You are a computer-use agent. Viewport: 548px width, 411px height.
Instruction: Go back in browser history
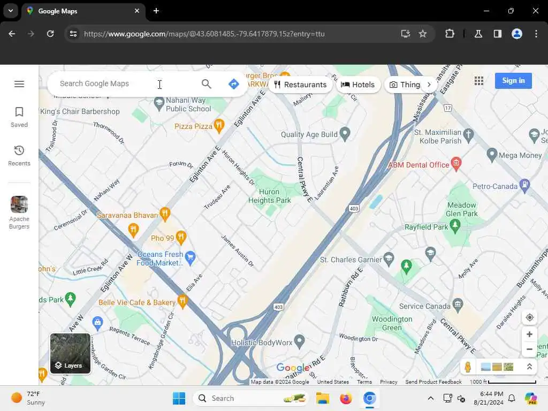(12, 34)
